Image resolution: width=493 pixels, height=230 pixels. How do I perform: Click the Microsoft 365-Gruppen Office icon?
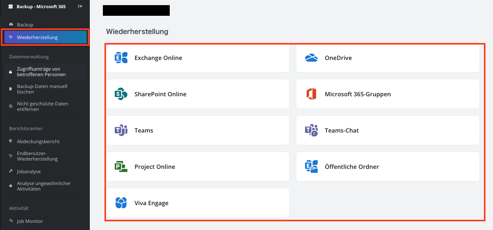coord(311,94)
